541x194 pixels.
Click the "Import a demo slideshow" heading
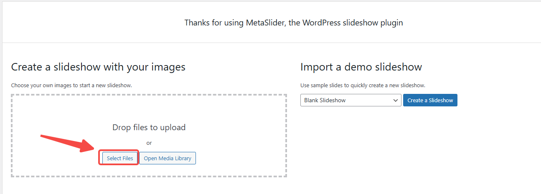(361, 67)
